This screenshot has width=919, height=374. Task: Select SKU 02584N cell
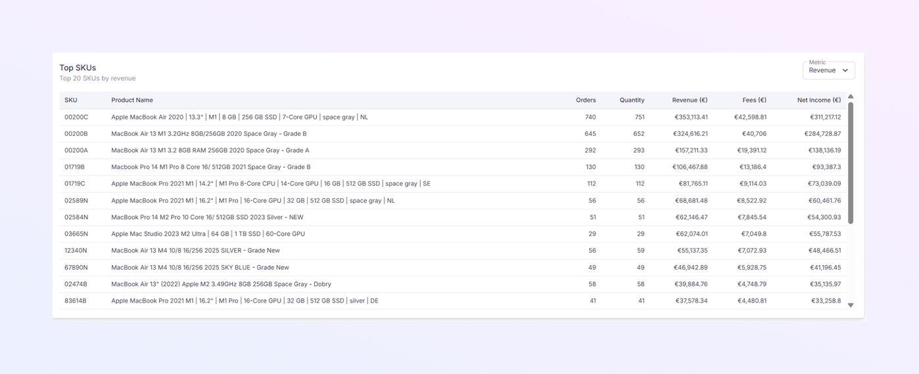point(76,217)
